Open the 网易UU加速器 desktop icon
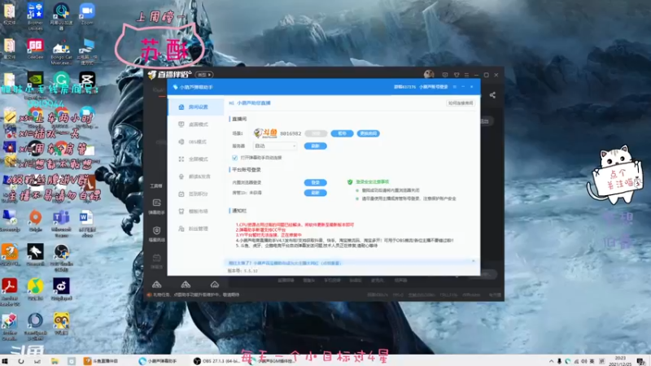This screenshot has height=366, width=651. pyautogui.click(x=61, y=15)
